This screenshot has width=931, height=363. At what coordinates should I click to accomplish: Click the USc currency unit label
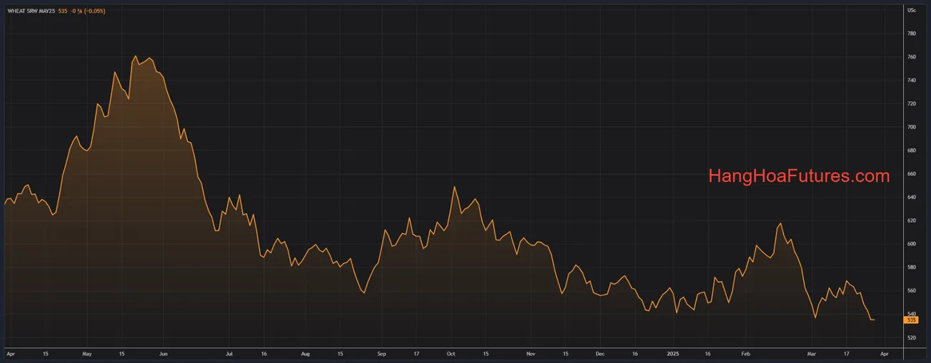(x=912, y=11)
